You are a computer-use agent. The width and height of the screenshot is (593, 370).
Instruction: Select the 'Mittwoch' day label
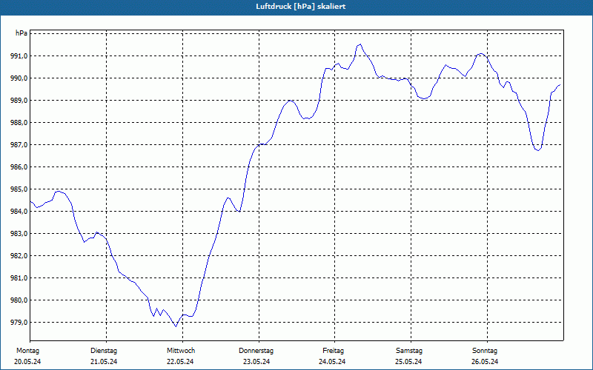181,351
